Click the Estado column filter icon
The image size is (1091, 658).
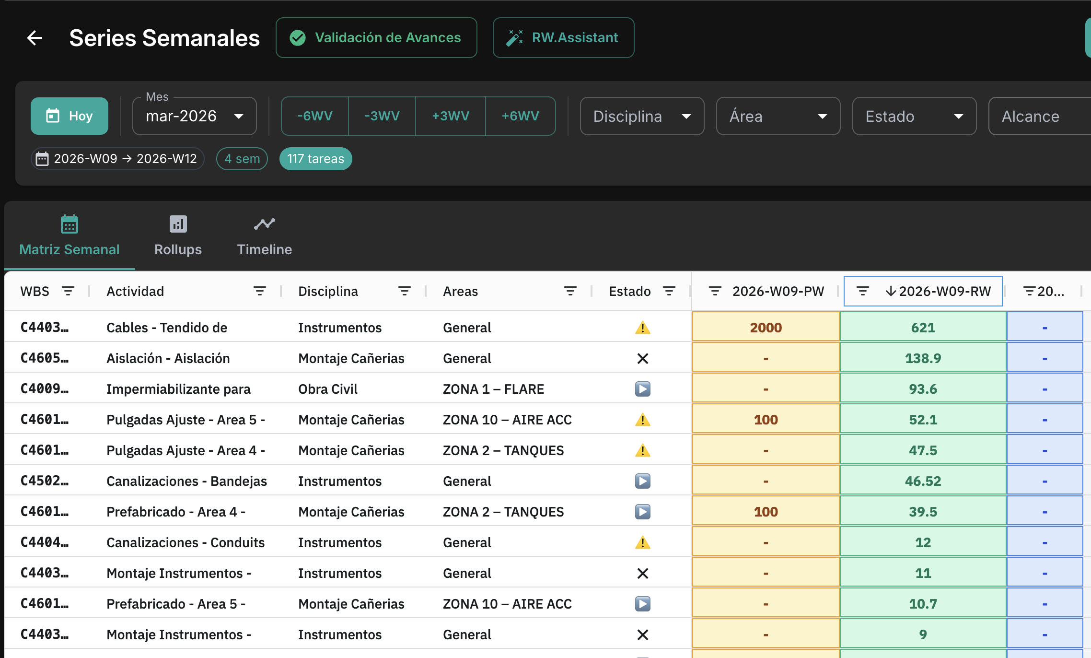(x=669, y=291)
